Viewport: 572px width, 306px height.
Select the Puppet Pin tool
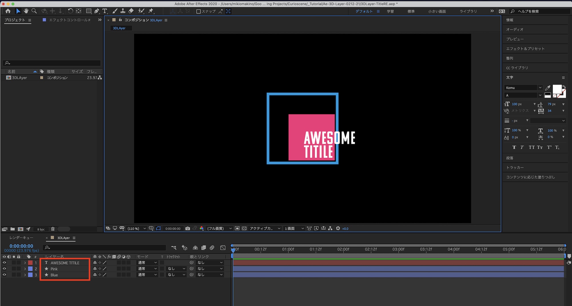coord(151,11)
